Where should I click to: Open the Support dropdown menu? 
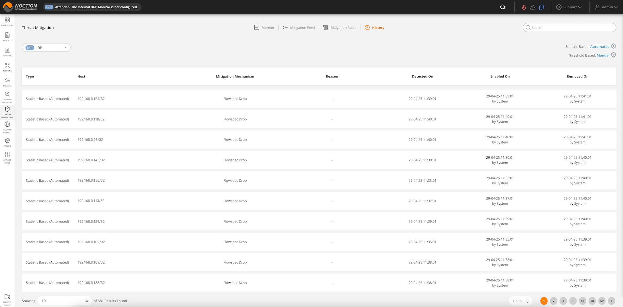coord(569,7)
